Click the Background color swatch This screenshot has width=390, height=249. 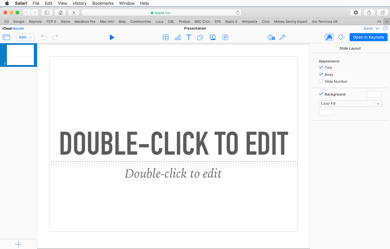(x=374, y=94)
